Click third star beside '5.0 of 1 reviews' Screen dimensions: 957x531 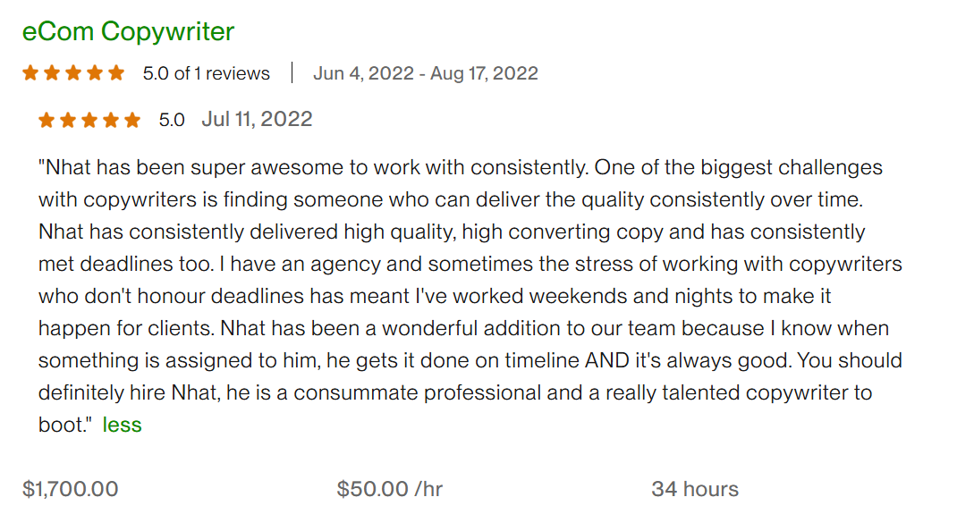[73, 73]
